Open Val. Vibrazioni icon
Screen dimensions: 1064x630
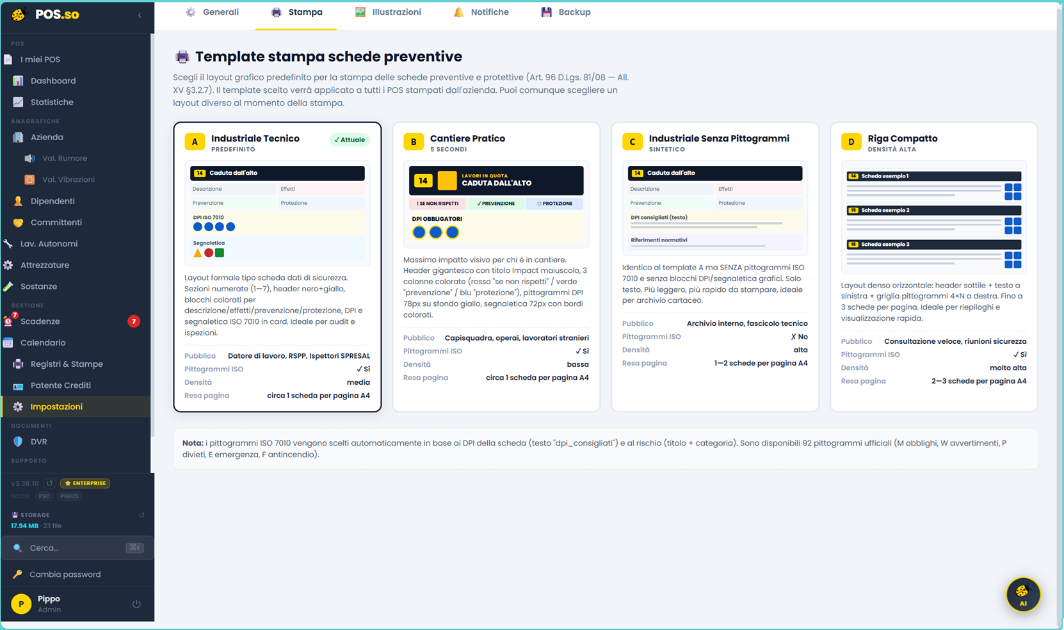point(29,179)
